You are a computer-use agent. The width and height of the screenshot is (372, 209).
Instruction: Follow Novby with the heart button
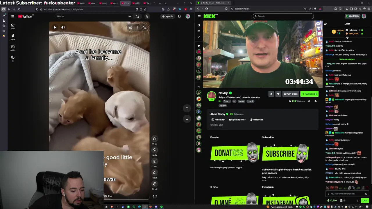coord(278,94)
